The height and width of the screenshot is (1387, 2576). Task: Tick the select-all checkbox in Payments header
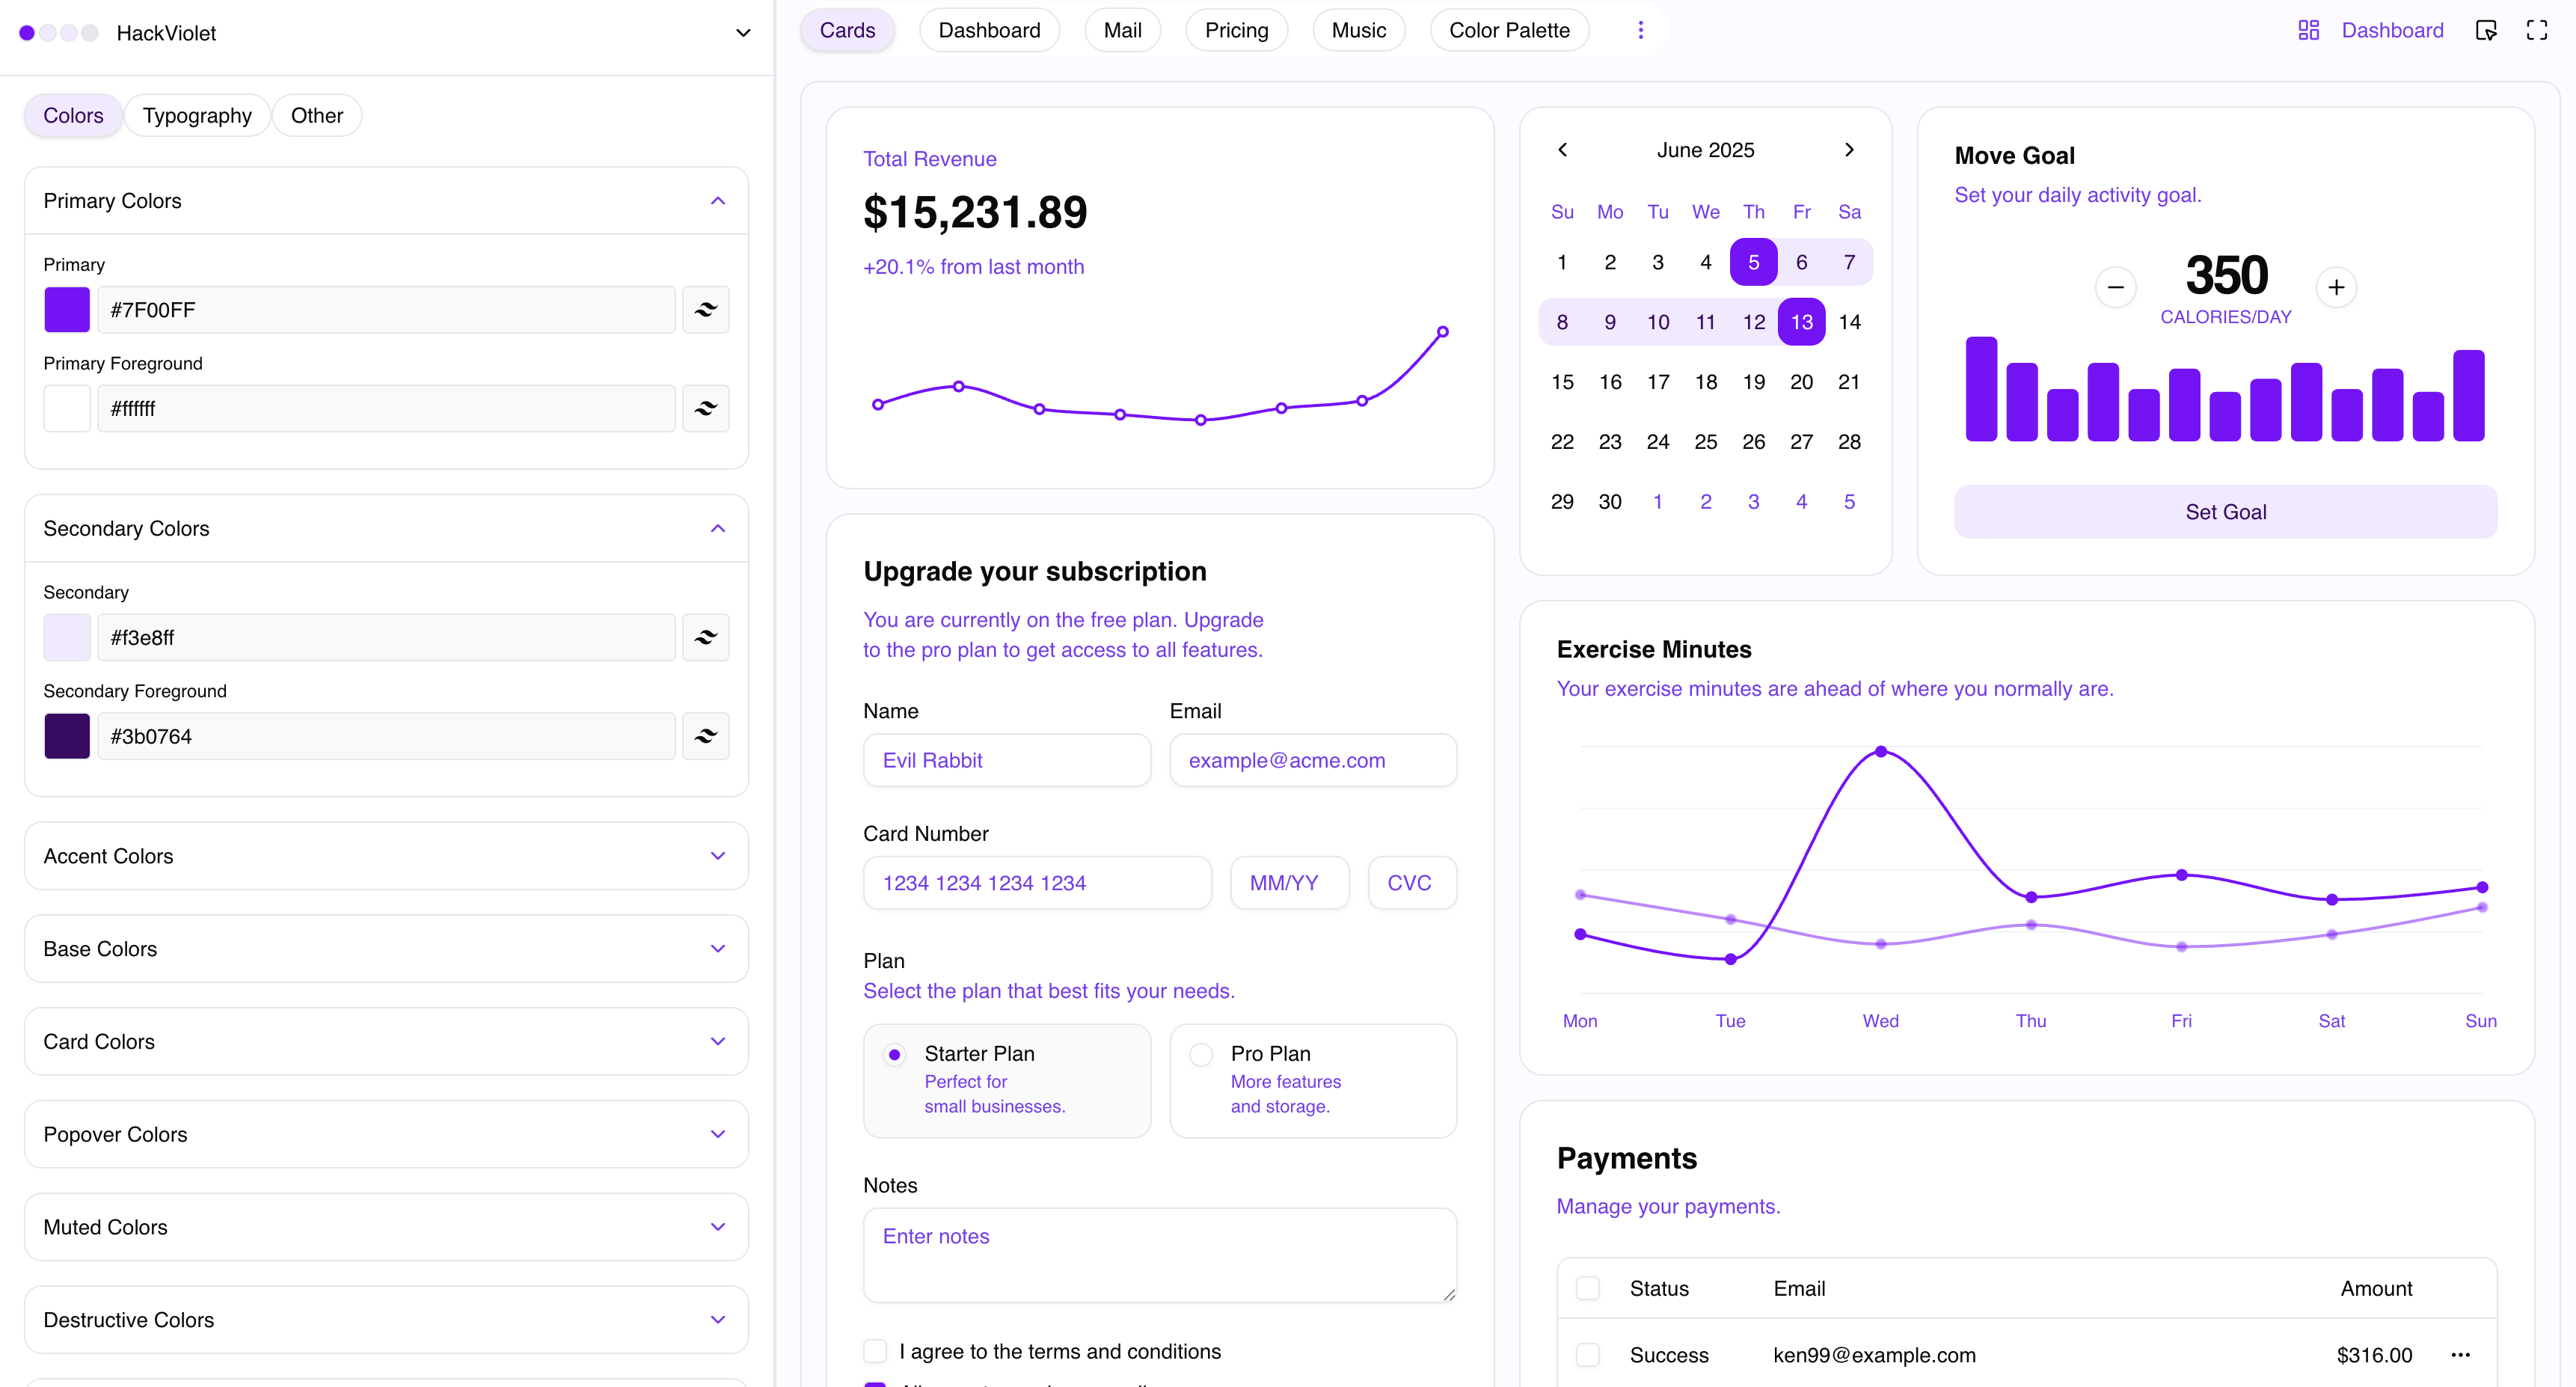point(1587,1288)
